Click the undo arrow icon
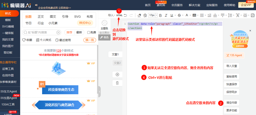The image size is (256, 115). [x=125, y=15]
